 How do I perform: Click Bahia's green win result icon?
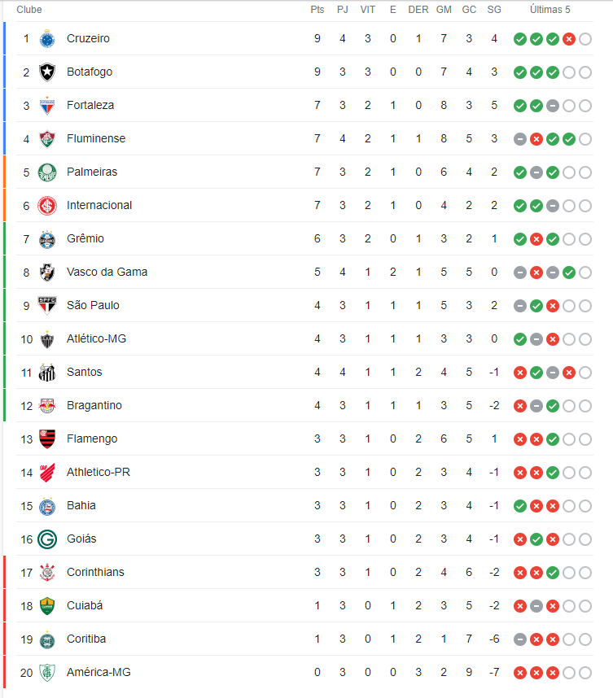point(520,506)
